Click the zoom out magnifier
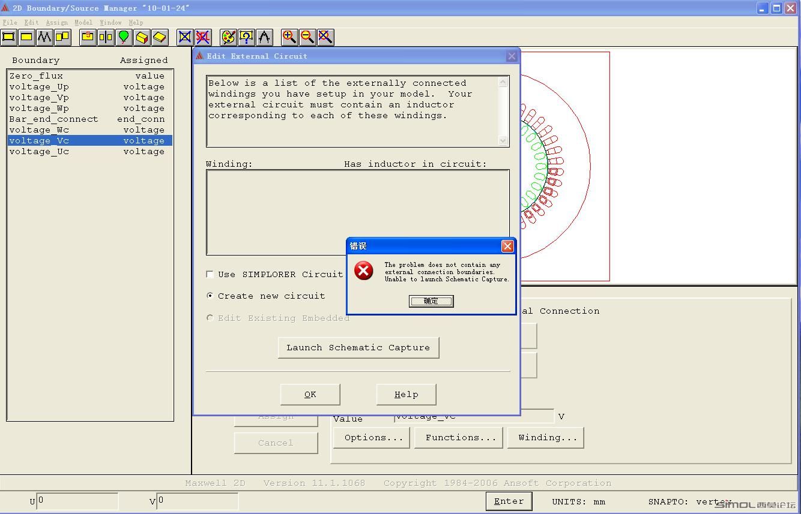Image resolution: width=801 pixels, height=514 pixels. click(x=307, y=37)
